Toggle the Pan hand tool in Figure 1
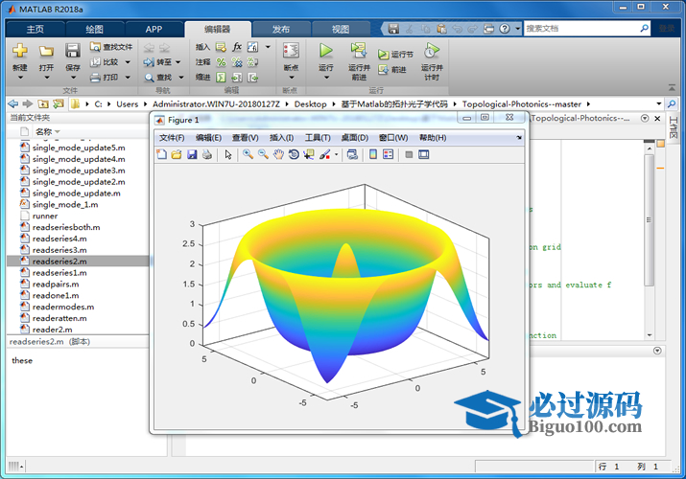 click(x=278, y=154)
